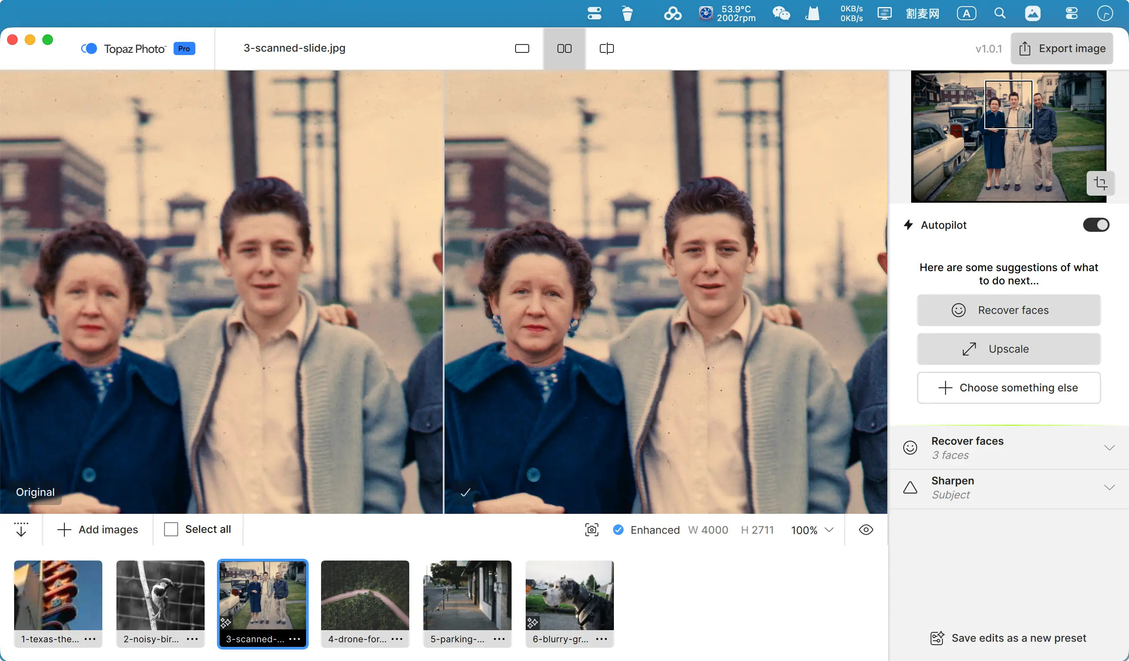Click the capture snapshot icon near Enhanced
Image resolution: width=1129 pixels, height=661 pixels.
[x=591, y=530]
